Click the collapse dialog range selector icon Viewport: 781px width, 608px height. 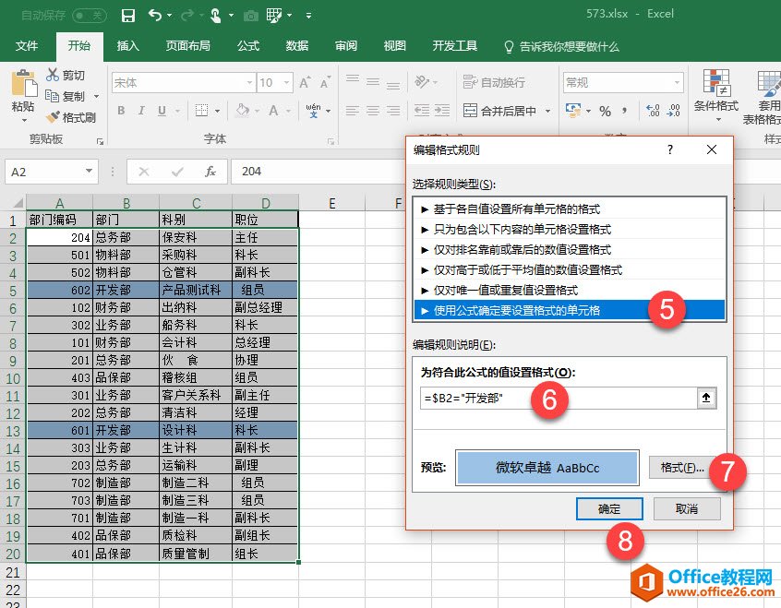point(708,399)
